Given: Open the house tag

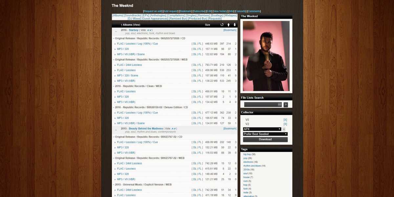Looking at the screenshot, I should click(246, 177).
